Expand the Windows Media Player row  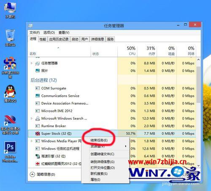(x=32, y=141)
